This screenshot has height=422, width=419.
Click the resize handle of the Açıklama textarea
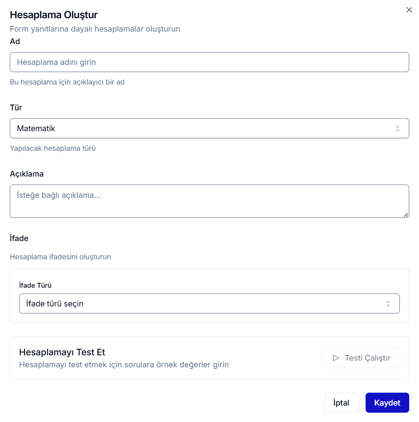click(x=406, y=215)
